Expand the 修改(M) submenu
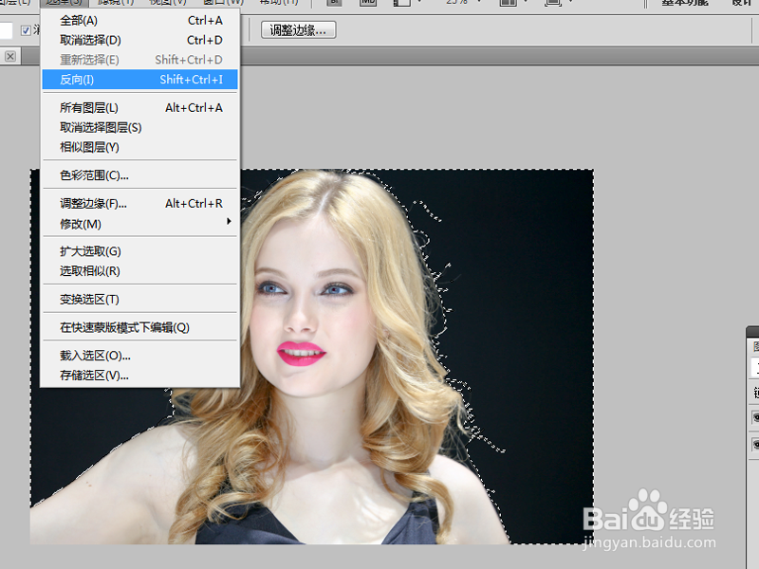The width and height of the screenshot is (759, 569). (139, 224)
